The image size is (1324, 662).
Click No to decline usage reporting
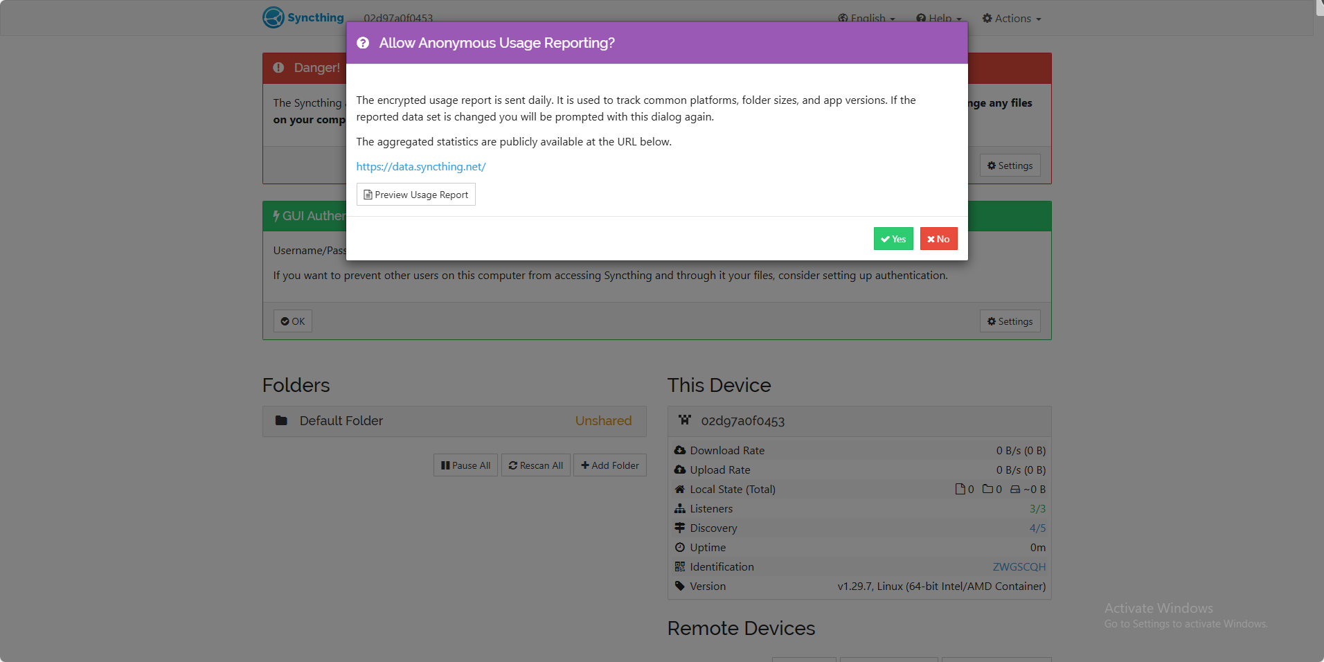pyautogui.click(x=938, y=239)
